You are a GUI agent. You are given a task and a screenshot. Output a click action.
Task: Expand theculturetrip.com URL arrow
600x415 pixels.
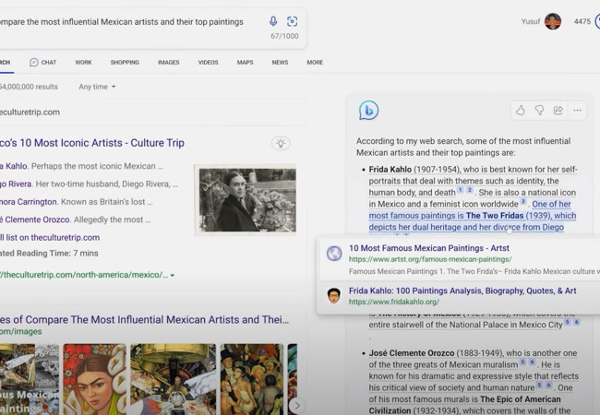click(x=173, y=275)
